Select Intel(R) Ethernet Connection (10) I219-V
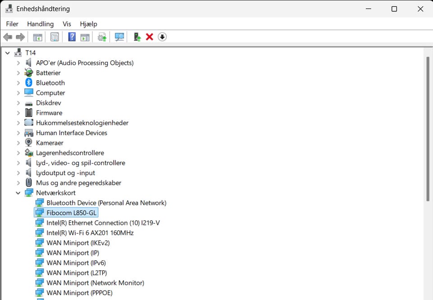The image size is (433, 300). (103, 223)
